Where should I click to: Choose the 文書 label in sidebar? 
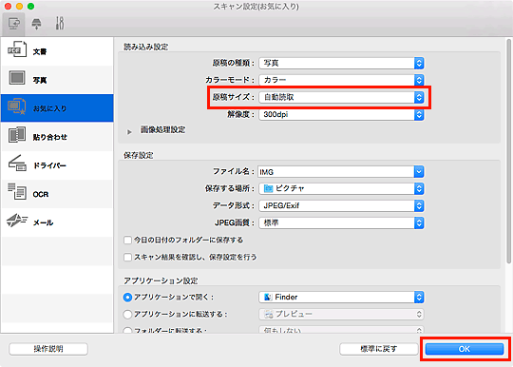[40, 51]
